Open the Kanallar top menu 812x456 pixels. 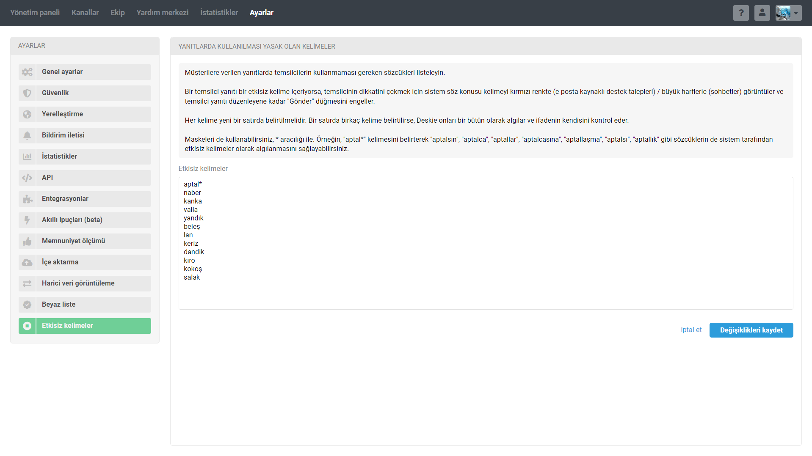point(85,13)
